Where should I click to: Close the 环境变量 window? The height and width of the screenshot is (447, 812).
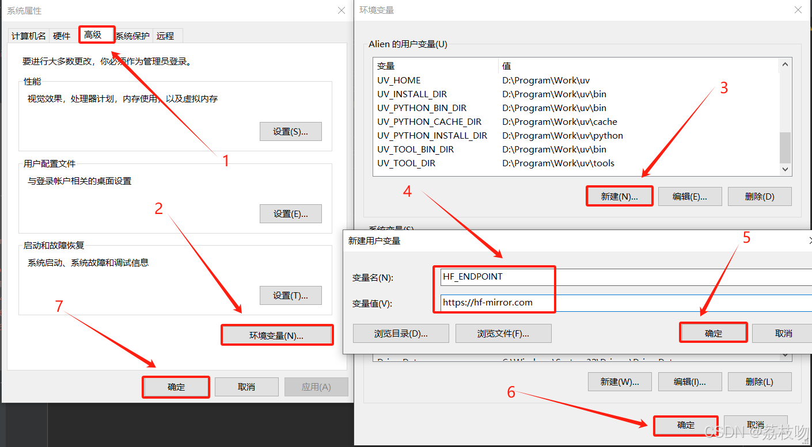(798, 10)
